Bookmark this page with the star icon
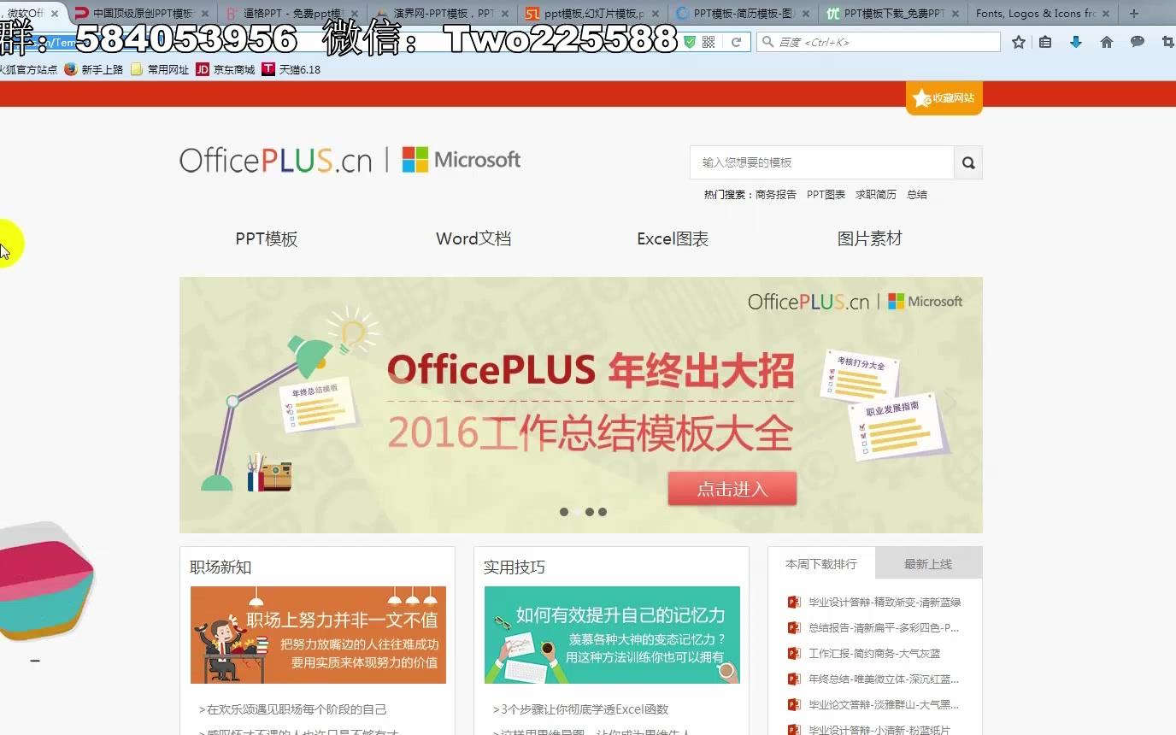The image size is (1176, 735). coord(1019,42)
